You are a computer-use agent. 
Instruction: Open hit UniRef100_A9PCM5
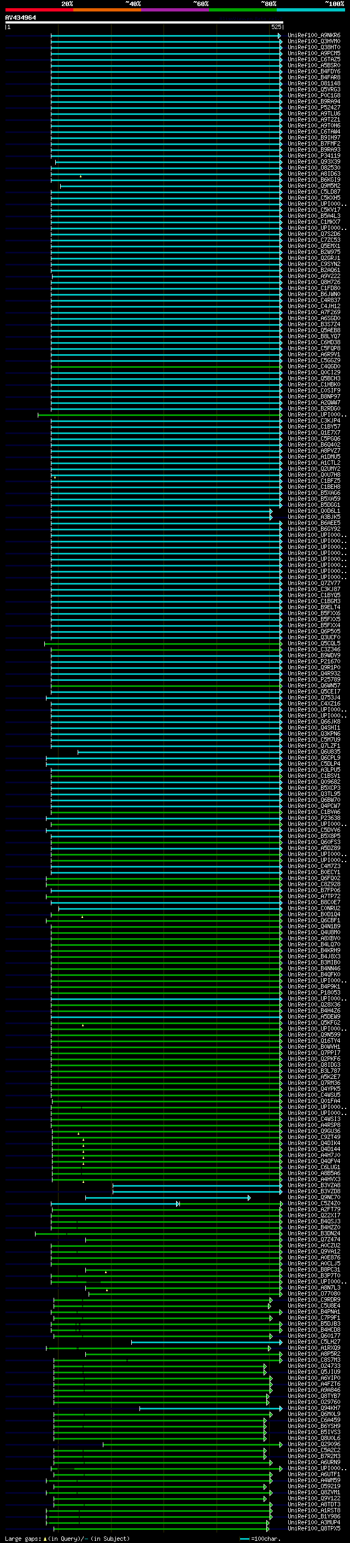(313, 53)
